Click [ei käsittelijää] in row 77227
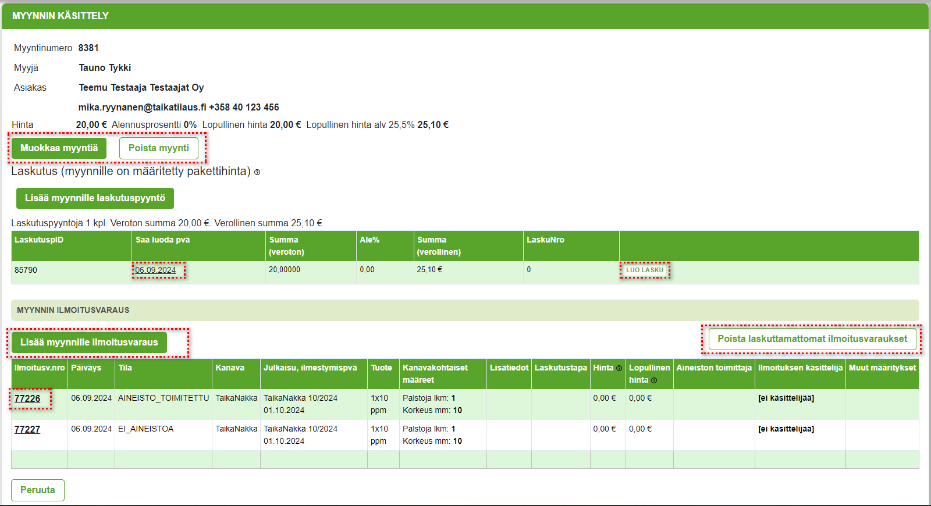Viewport: 931px width, 506px height. (x=786, y=429)
